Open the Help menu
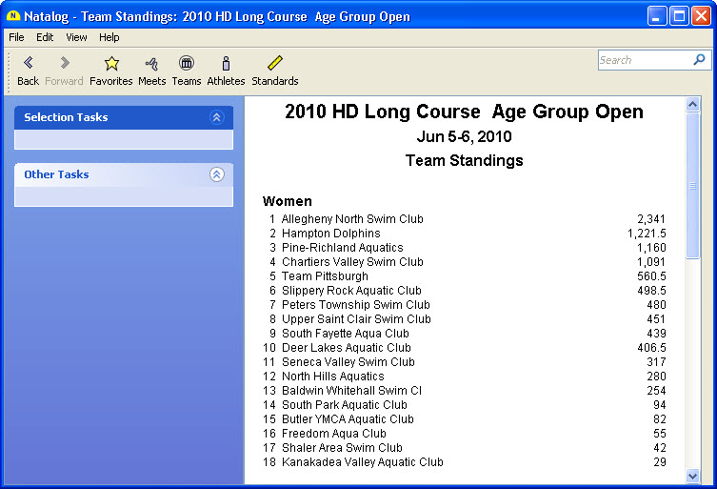The image size is (717, 489). (110, 37)
